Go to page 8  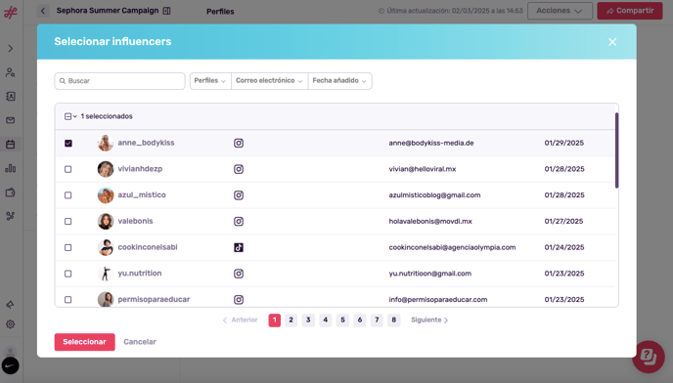(393, 319)
